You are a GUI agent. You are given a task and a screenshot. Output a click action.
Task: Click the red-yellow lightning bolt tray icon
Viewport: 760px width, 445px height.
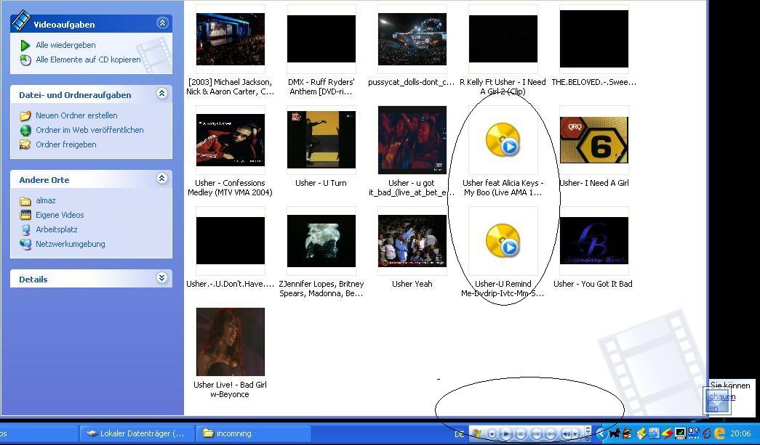667,434
